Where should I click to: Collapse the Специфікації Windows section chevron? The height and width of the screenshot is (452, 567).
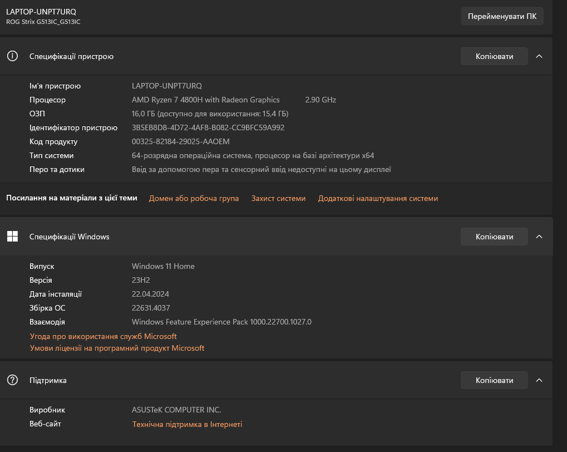click(539, 237)
